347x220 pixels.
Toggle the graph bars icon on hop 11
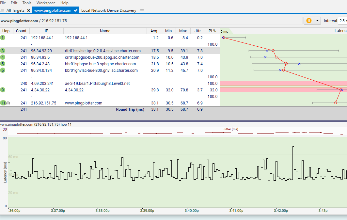[x=8, y=103]
